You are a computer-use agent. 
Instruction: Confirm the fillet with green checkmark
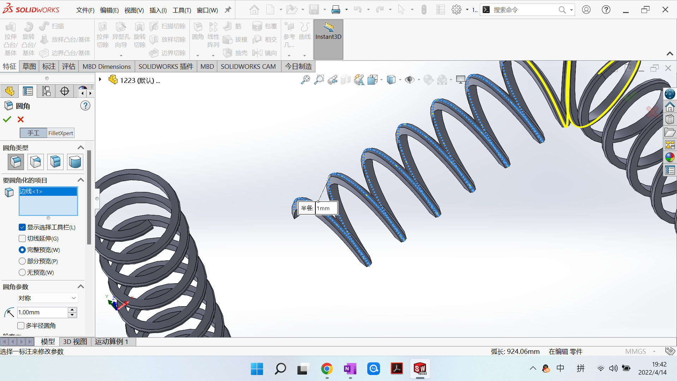point(7,119)
